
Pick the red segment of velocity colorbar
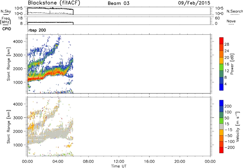pyautogui.click(x=221, y=150)
